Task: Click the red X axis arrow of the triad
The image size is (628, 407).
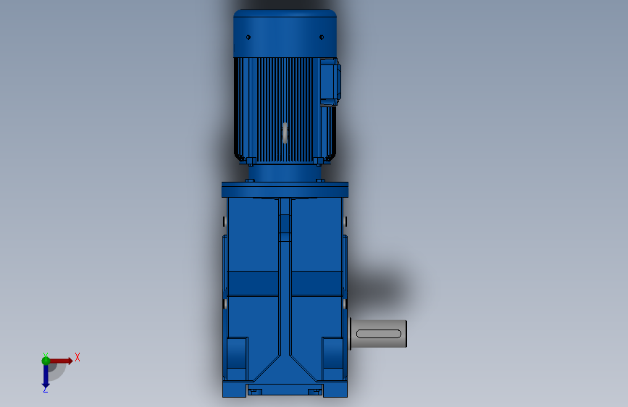Action: click(x=62, y=361)
